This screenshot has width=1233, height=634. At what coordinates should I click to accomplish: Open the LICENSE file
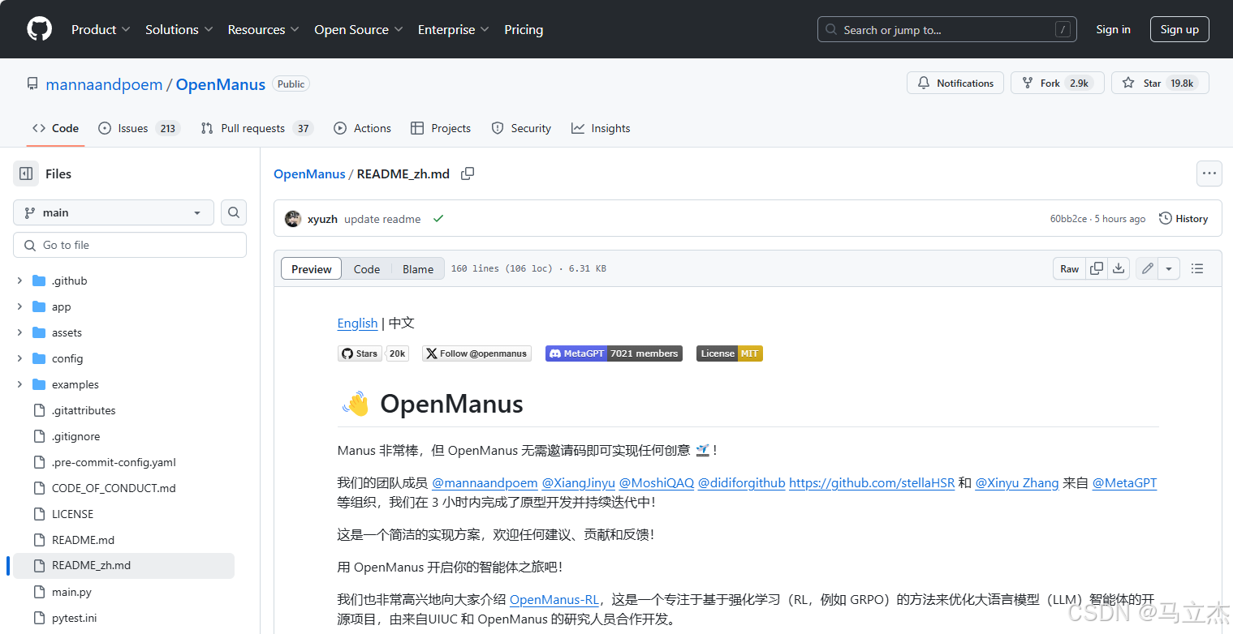(x=72, y=514)
